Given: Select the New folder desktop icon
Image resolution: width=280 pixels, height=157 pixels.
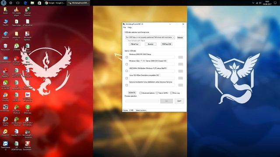Looking at the screenshot, I should [x=17, y=23].
